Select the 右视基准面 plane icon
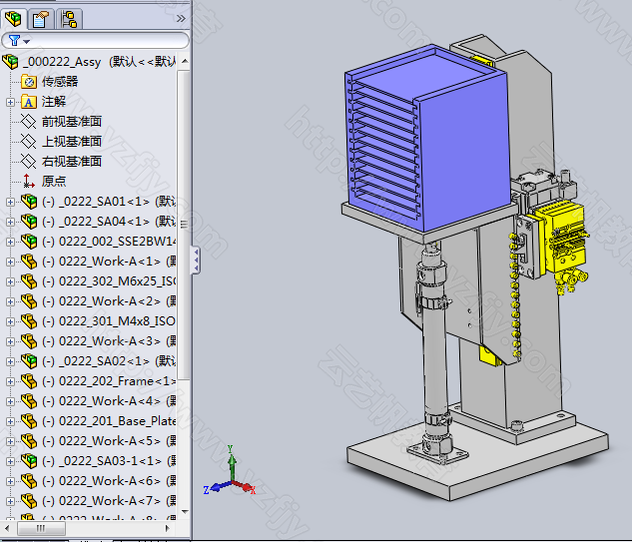This screenshot has height=542, width=632. (29, 161)
